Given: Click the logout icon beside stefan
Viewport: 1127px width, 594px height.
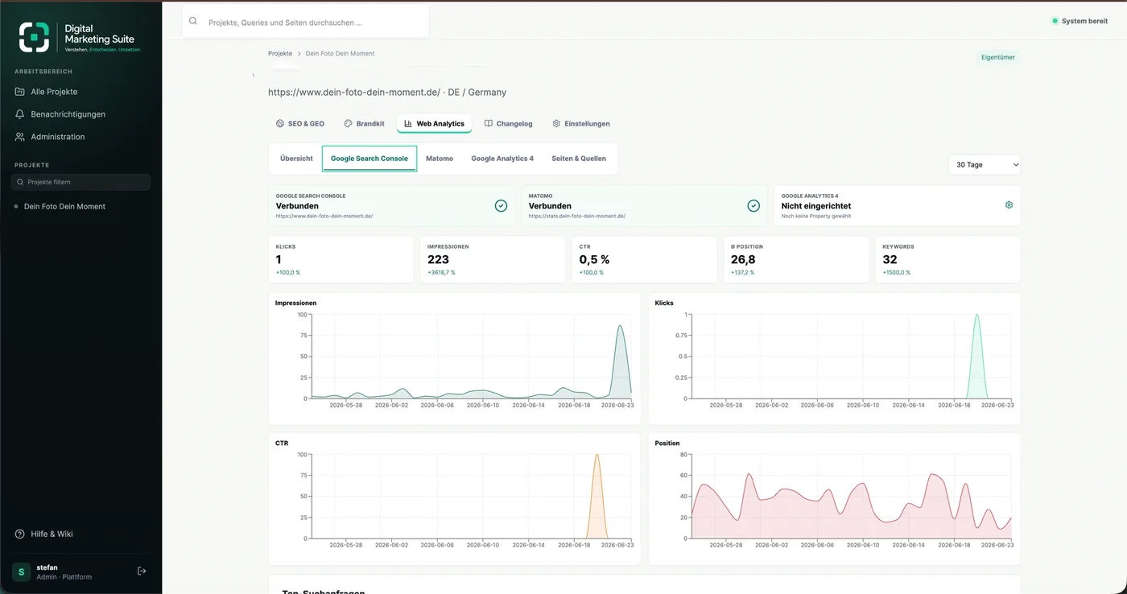Looking at the screenshot, I should coord(142,571).
